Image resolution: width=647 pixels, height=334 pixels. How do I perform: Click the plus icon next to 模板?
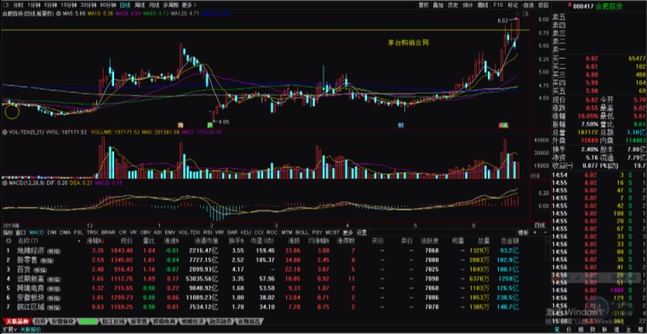(535, 233)
